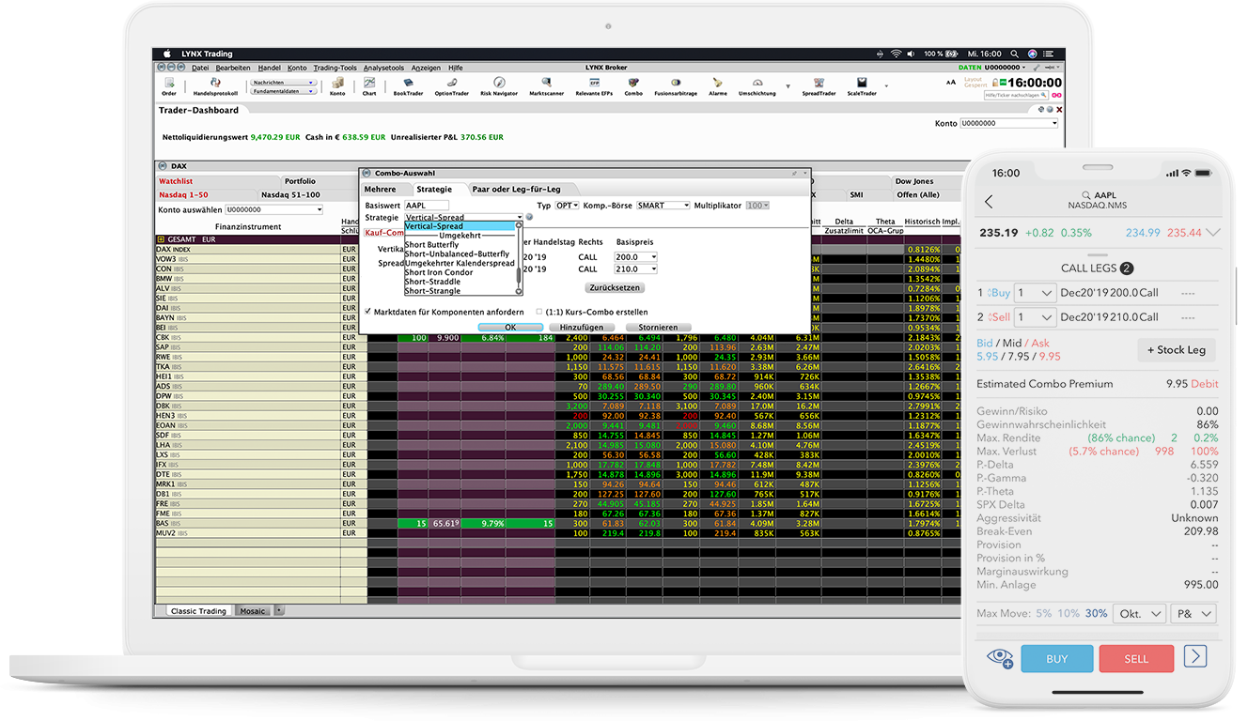
Task: Tap the back arrow in phone app
Action: click(x=989, y=201)
